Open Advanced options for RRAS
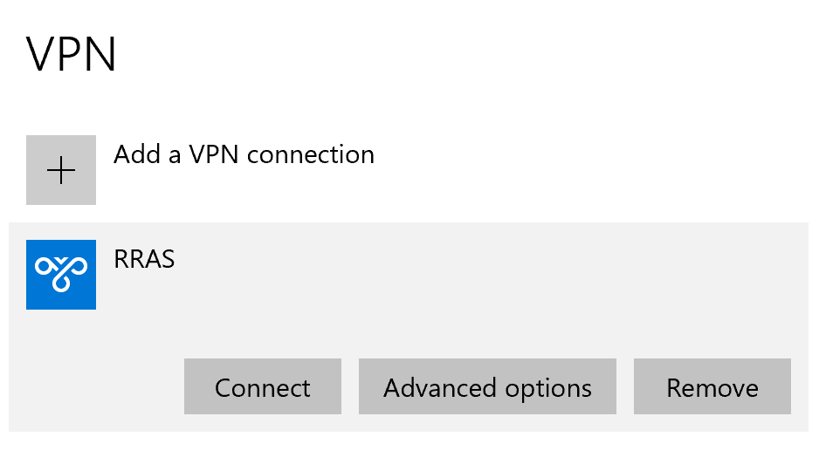 (x=487, y=386)
